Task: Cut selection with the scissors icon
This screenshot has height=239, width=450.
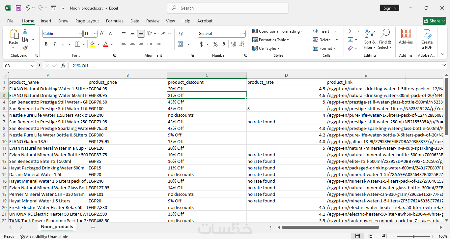Action: [x=25, y=31]
